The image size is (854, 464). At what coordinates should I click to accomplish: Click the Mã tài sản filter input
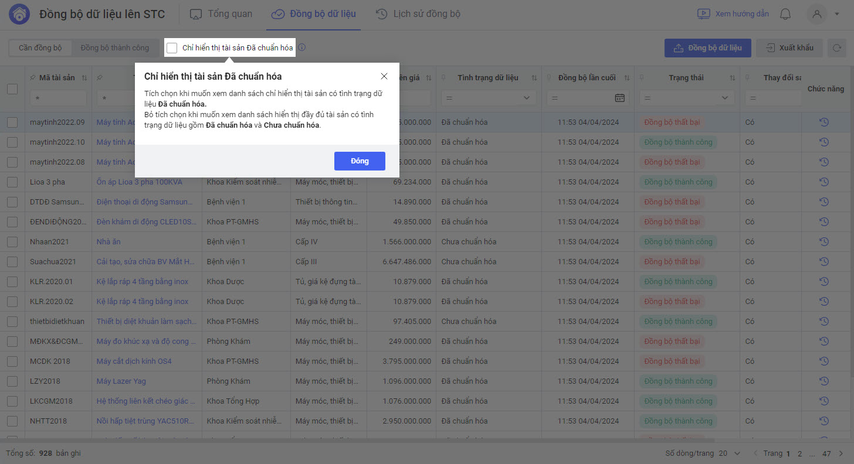(x=58, y=98)
